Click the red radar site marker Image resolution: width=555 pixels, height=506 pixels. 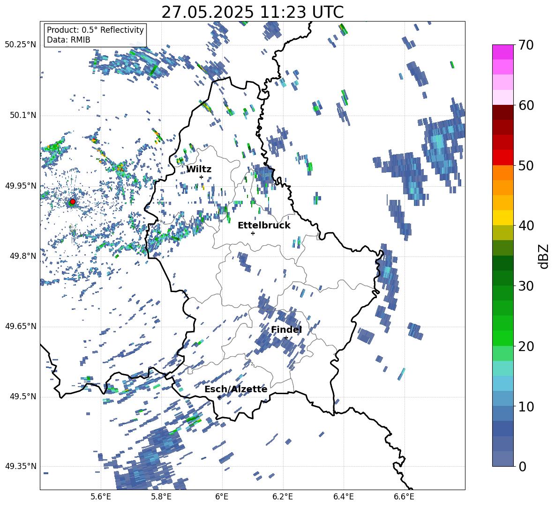pos(73,202)
